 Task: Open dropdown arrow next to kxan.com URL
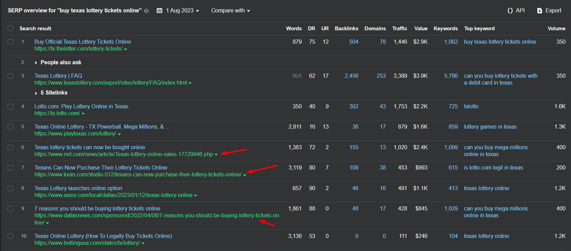(x=245, y=175)
